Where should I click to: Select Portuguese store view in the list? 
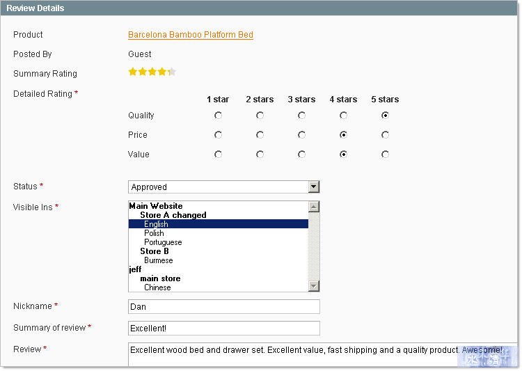click(219, 242)
